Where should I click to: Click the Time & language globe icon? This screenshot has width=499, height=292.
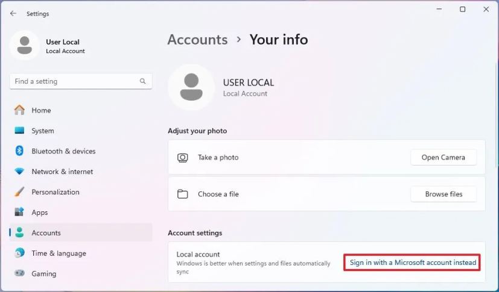click(19, 253)
